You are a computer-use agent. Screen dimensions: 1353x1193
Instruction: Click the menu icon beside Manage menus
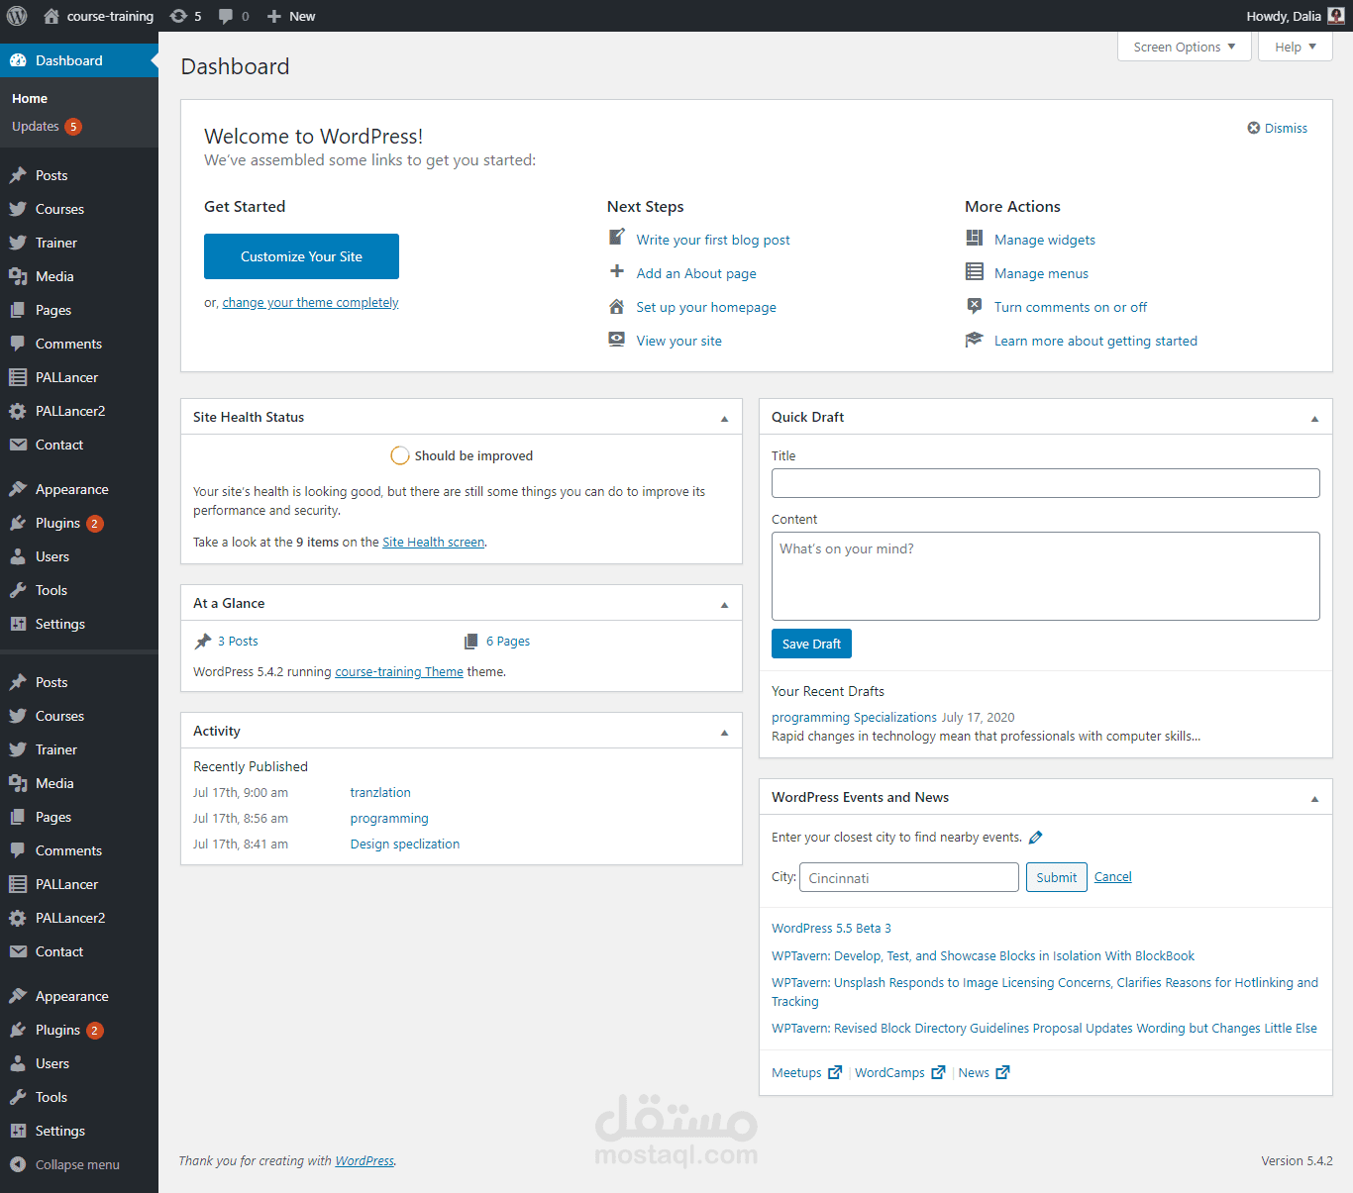(975, 271)
